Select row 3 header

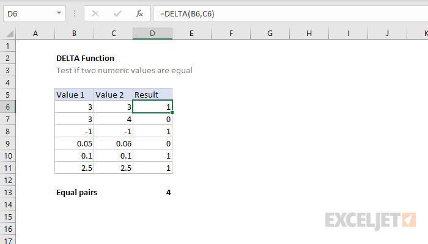7,70
